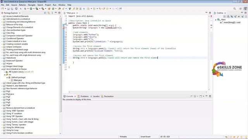Collapse Main class in Outline

215,20
